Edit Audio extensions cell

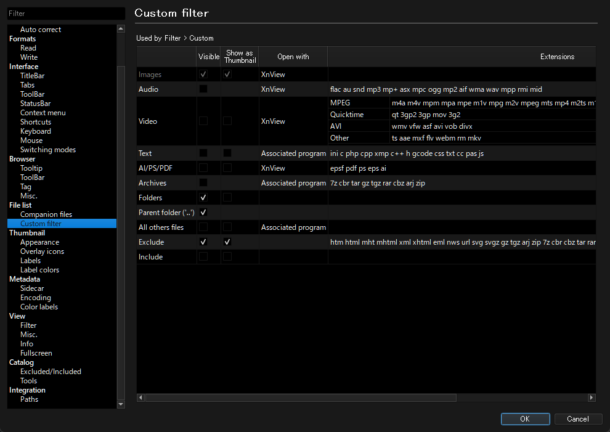click(x=462, y=89)
